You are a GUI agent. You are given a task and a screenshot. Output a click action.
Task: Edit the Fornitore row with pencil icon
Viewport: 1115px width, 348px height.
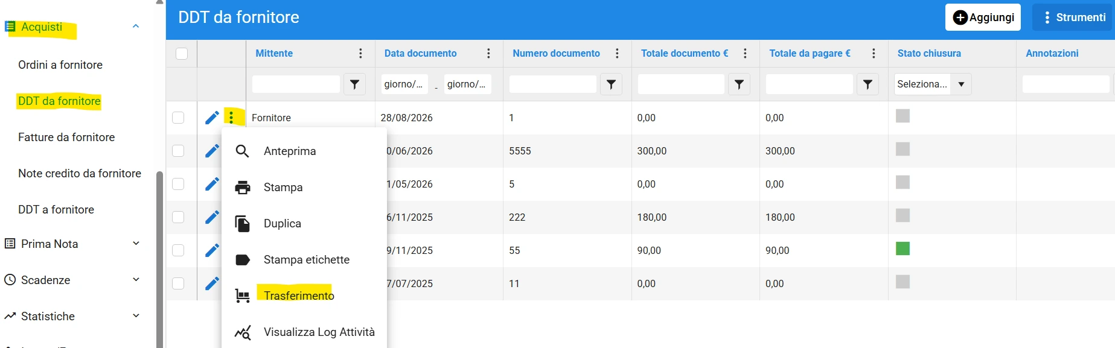(x=212, y=118)
